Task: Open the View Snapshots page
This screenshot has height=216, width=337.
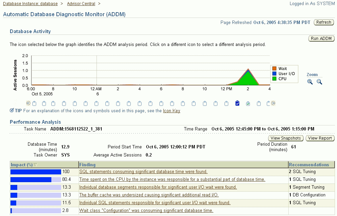Action: 285,138
